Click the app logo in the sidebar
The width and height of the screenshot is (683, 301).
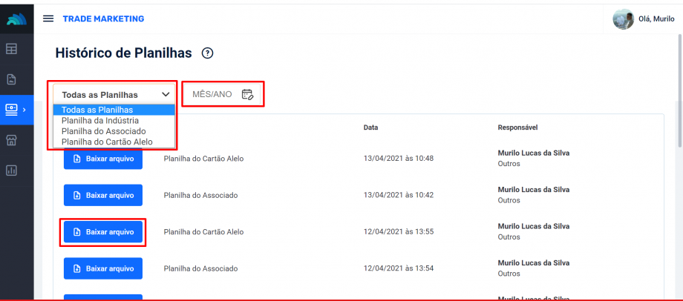tap(16, 19)
